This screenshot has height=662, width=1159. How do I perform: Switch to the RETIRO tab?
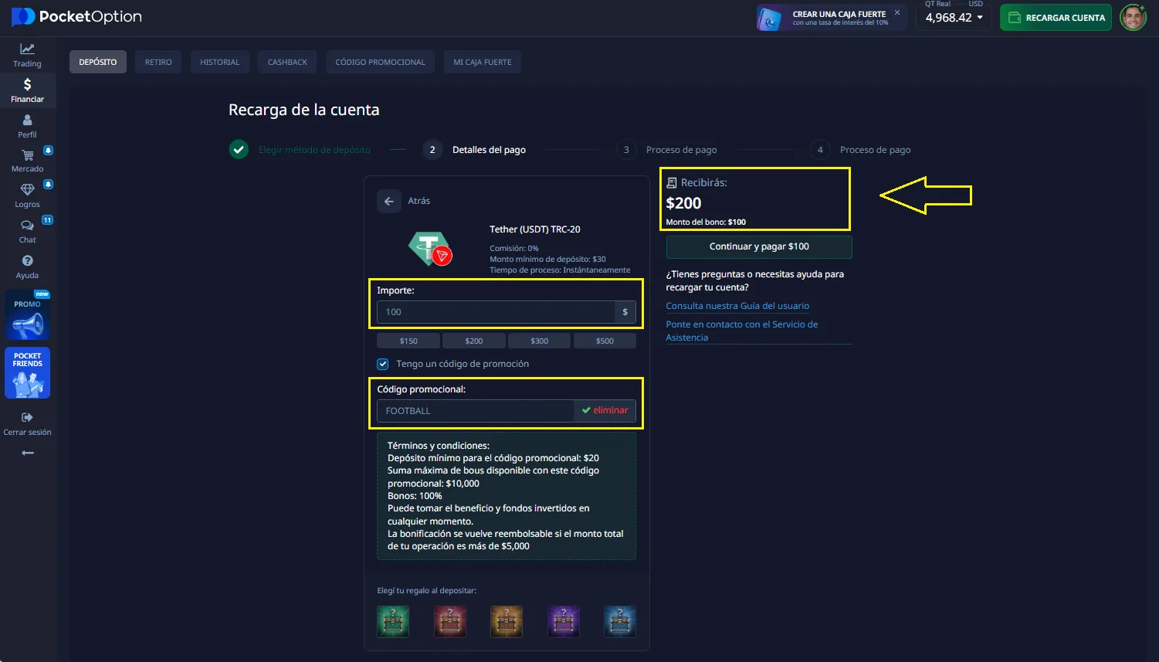pos(158,62)
